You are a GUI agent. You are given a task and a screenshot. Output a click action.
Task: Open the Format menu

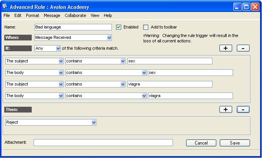pos(33,15)
